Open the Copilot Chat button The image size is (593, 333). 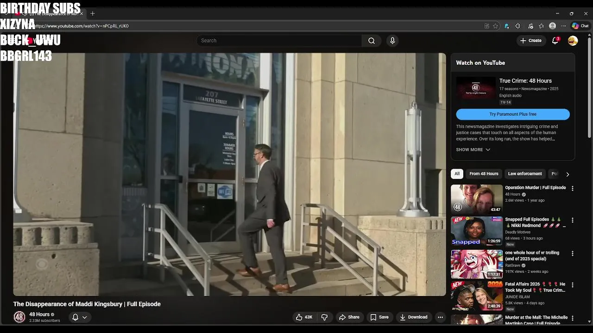pyautogui.click(x=580, y=26)
